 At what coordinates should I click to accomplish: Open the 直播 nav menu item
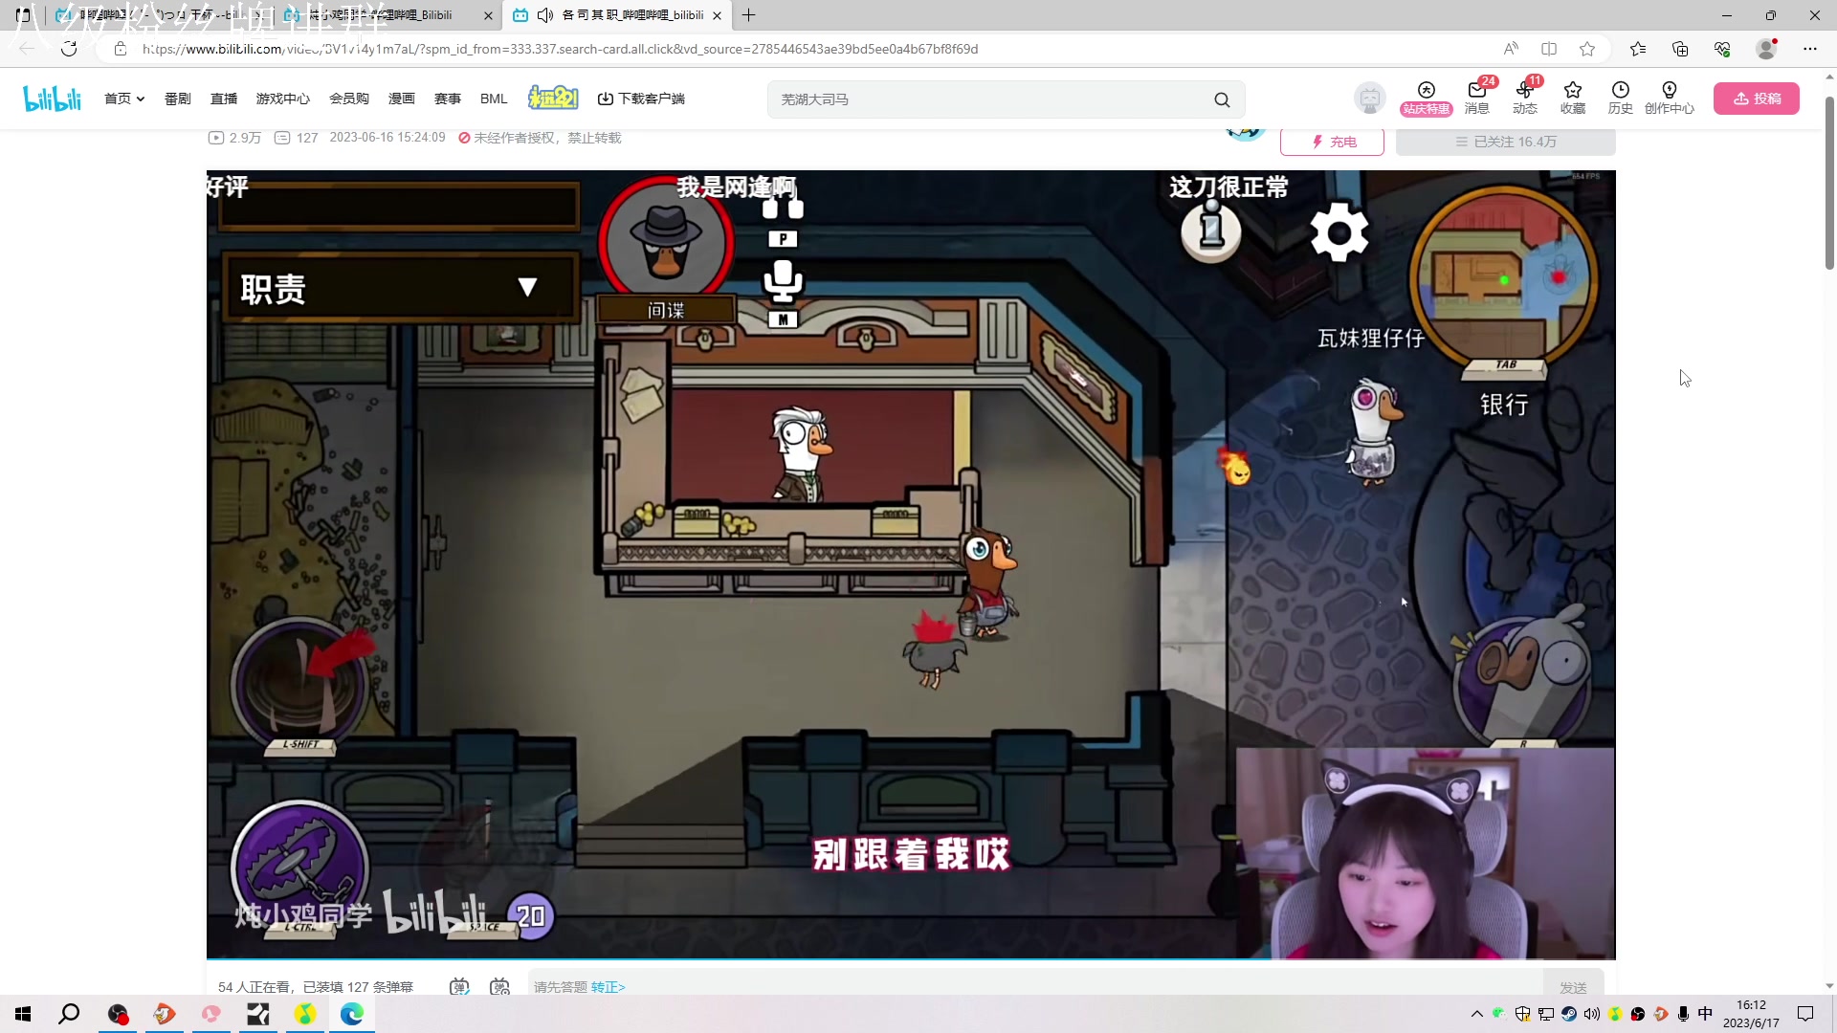224,99
